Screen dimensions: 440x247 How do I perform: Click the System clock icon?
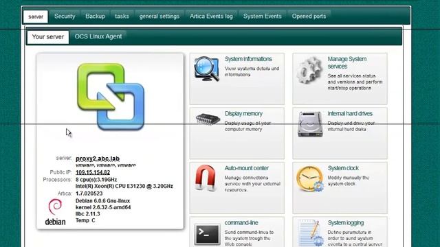click(310, 179)
